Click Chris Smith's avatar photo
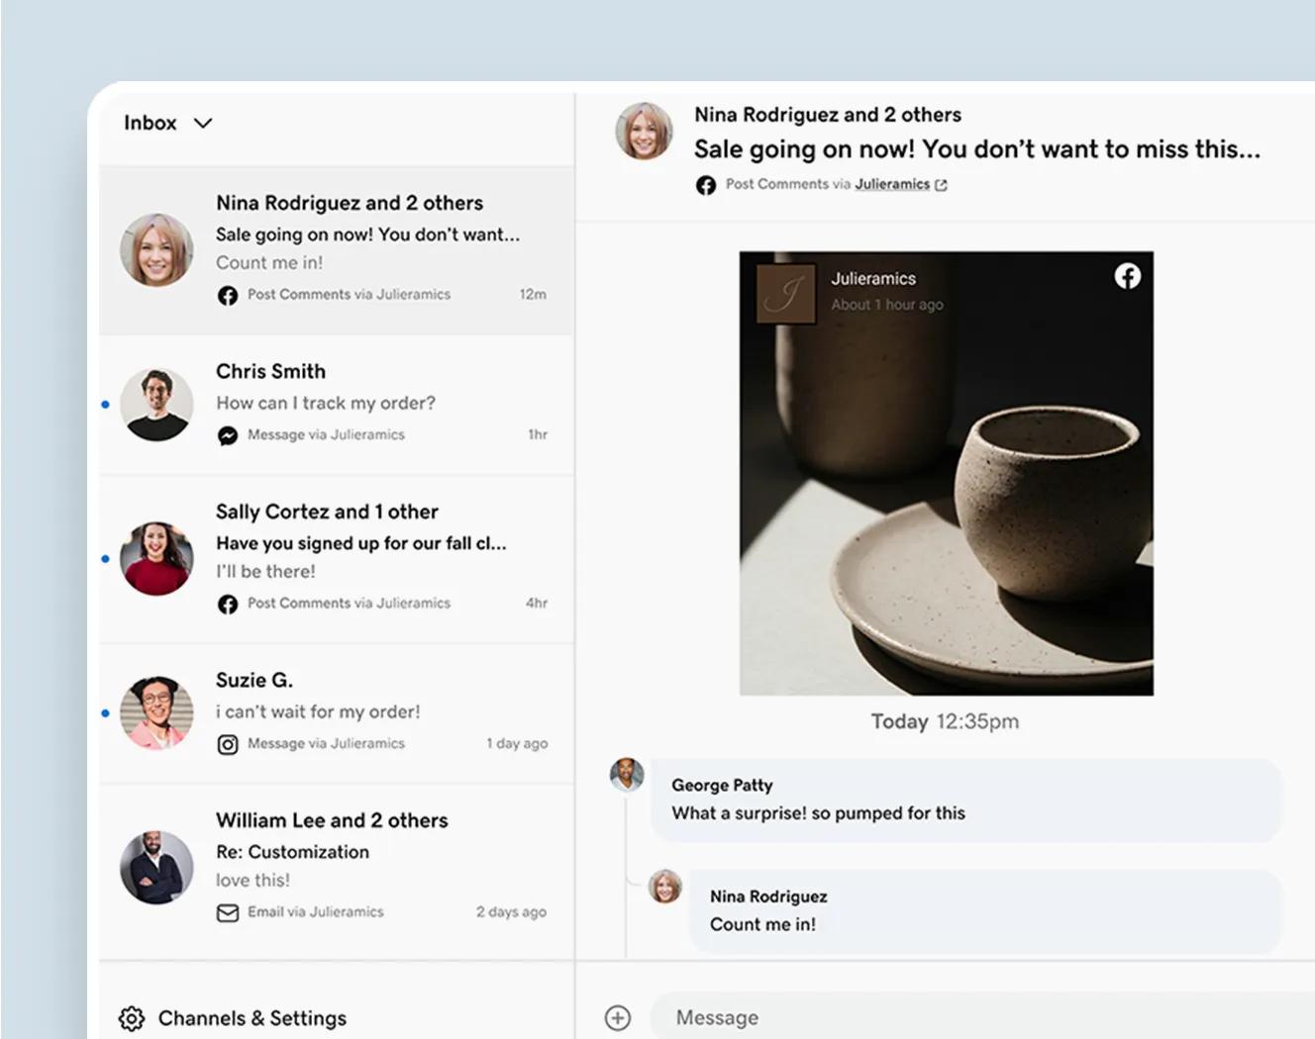 click(x=156, y=405)
